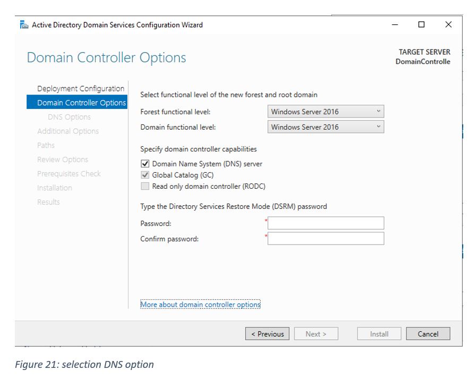Open More about domain controller options link

pyautogui.click(x=200, y=305)
